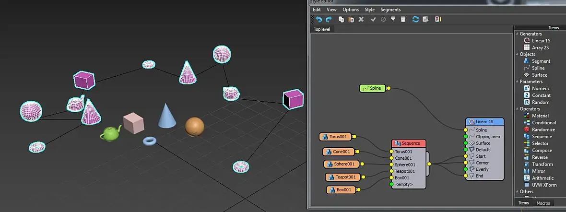Screen dimensions: 566x212
Task: Collapse the Parameters group
Action: click(517, 82)
